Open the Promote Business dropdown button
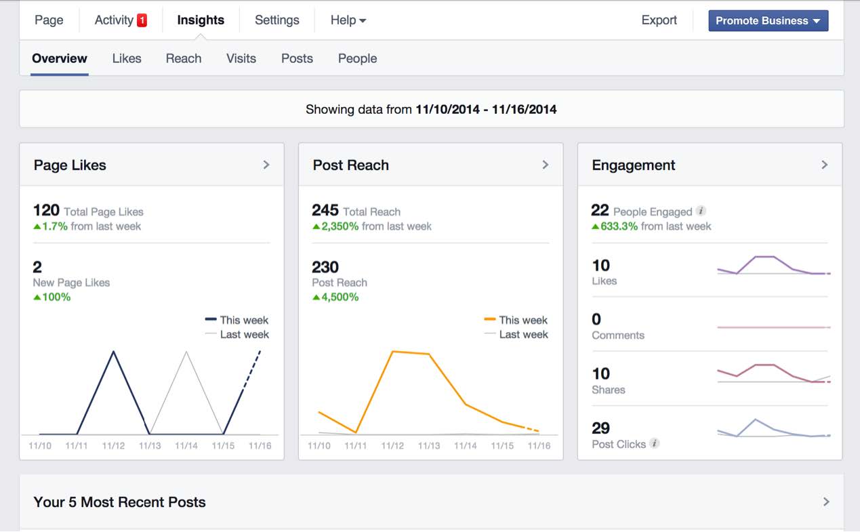Image resolution: width=860 pixels, height=532 pixels. (x=768, y=20)
